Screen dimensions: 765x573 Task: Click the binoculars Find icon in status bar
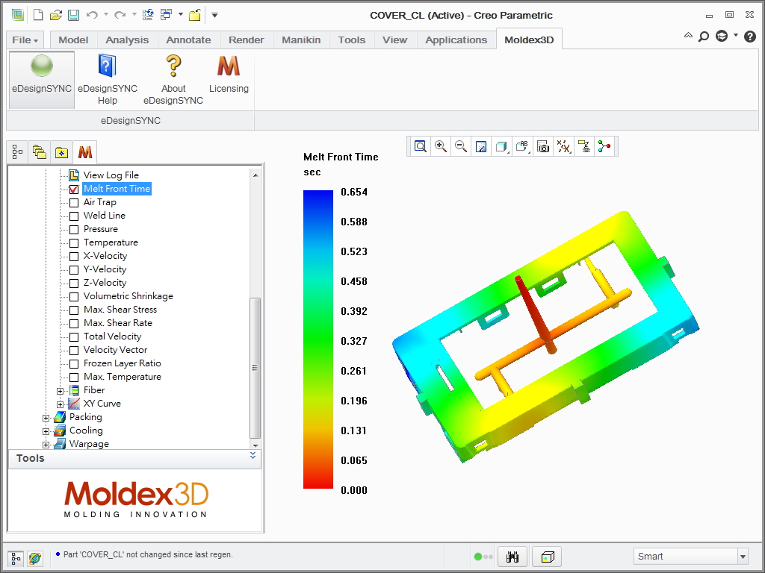coord(512,557)
